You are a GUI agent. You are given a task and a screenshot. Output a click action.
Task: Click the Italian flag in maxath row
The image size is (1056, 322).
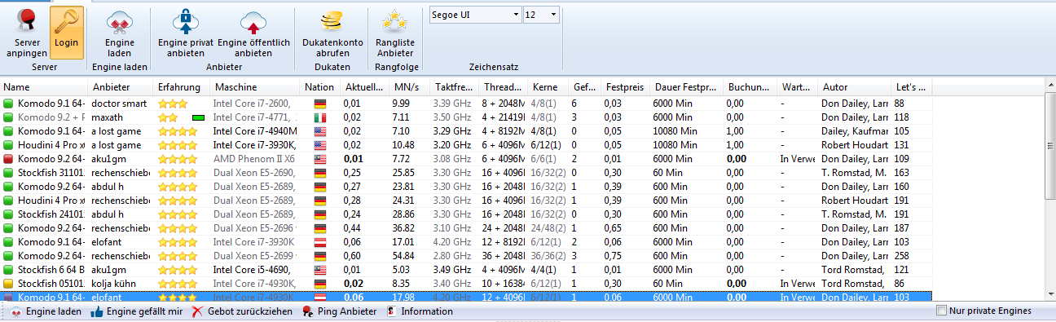[x=319, y=117]
